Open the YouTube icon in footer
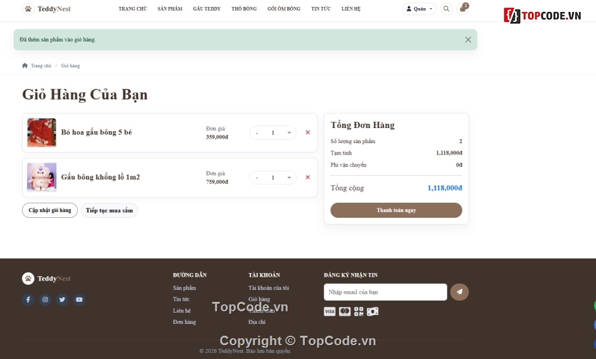Image resolution: width=596 pixels, height=359 pixels. 79,299
